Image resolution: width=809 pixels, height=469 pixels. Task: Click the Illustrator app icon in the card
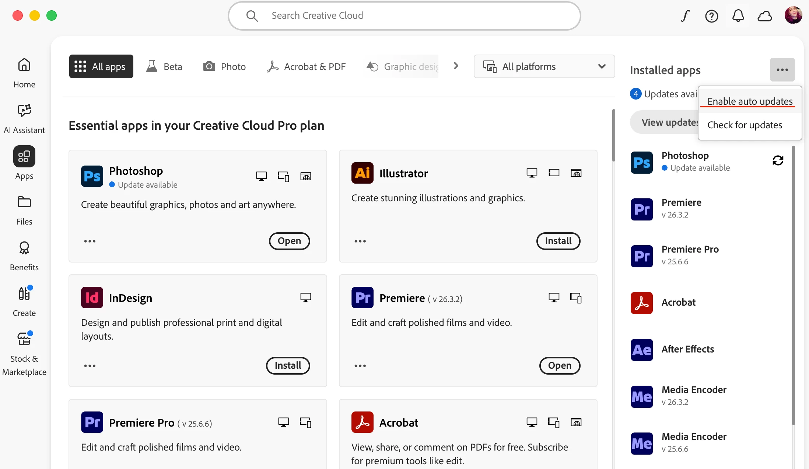click(x=363, y=173)
